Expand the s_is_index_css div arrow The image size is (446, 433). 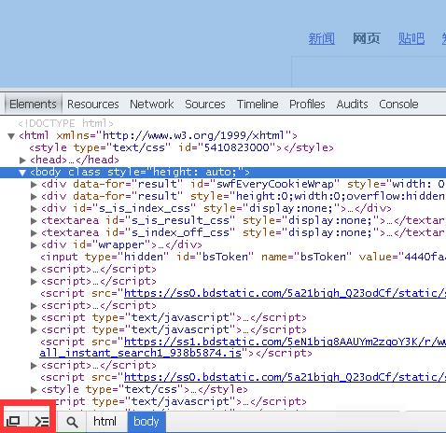pyautogui.click(x=34, y=209)
